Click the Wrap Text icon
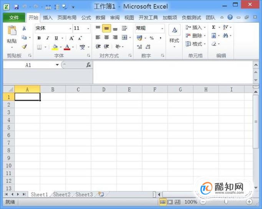 (124, 28)
